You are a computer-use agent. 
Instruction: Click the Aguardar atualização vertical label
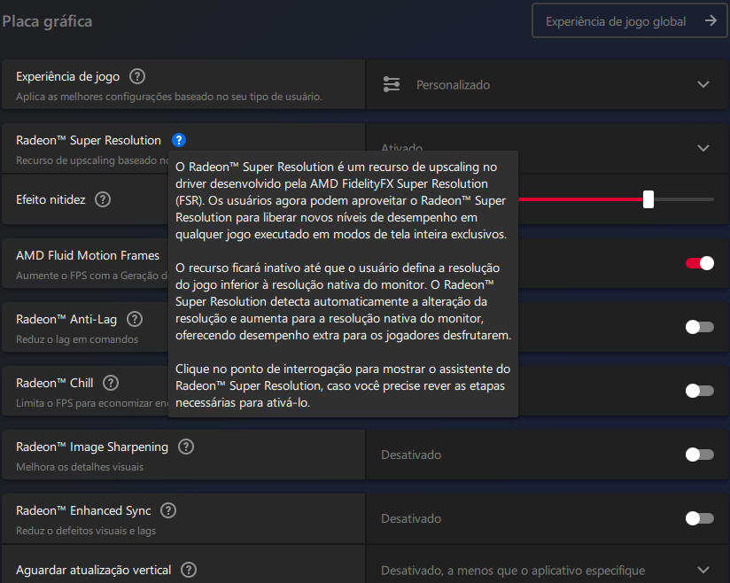94,570
